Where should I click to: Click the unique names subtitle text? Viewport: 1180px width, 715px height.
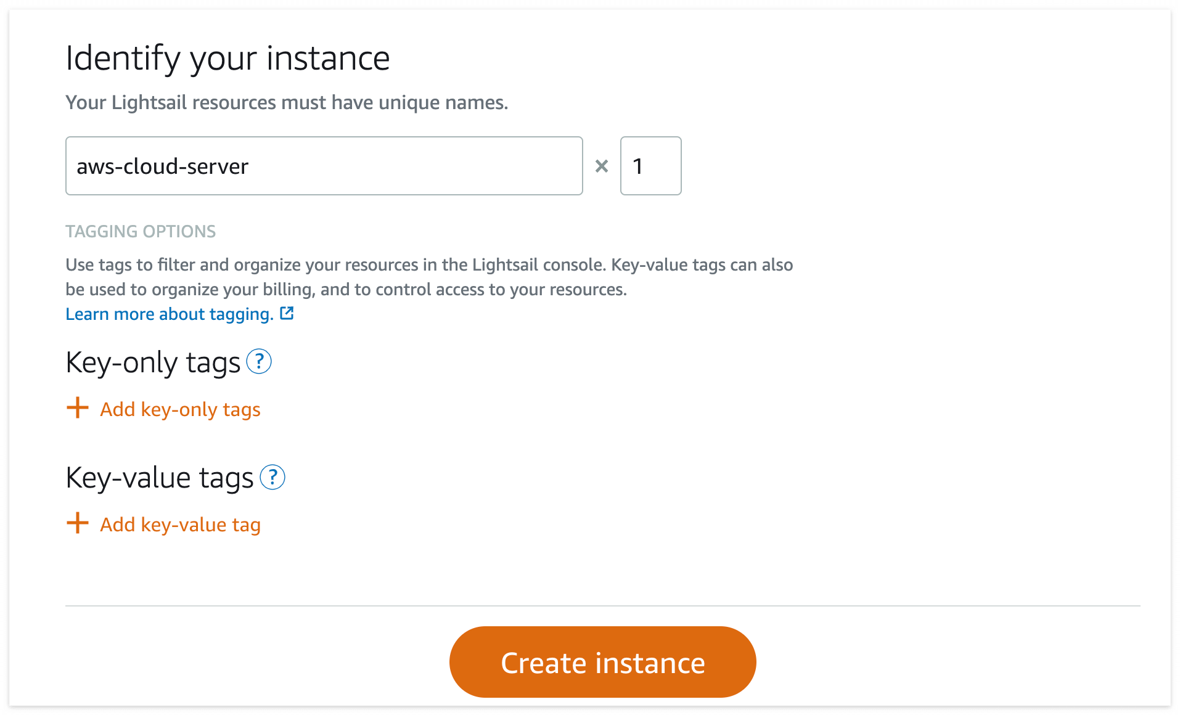287,102
